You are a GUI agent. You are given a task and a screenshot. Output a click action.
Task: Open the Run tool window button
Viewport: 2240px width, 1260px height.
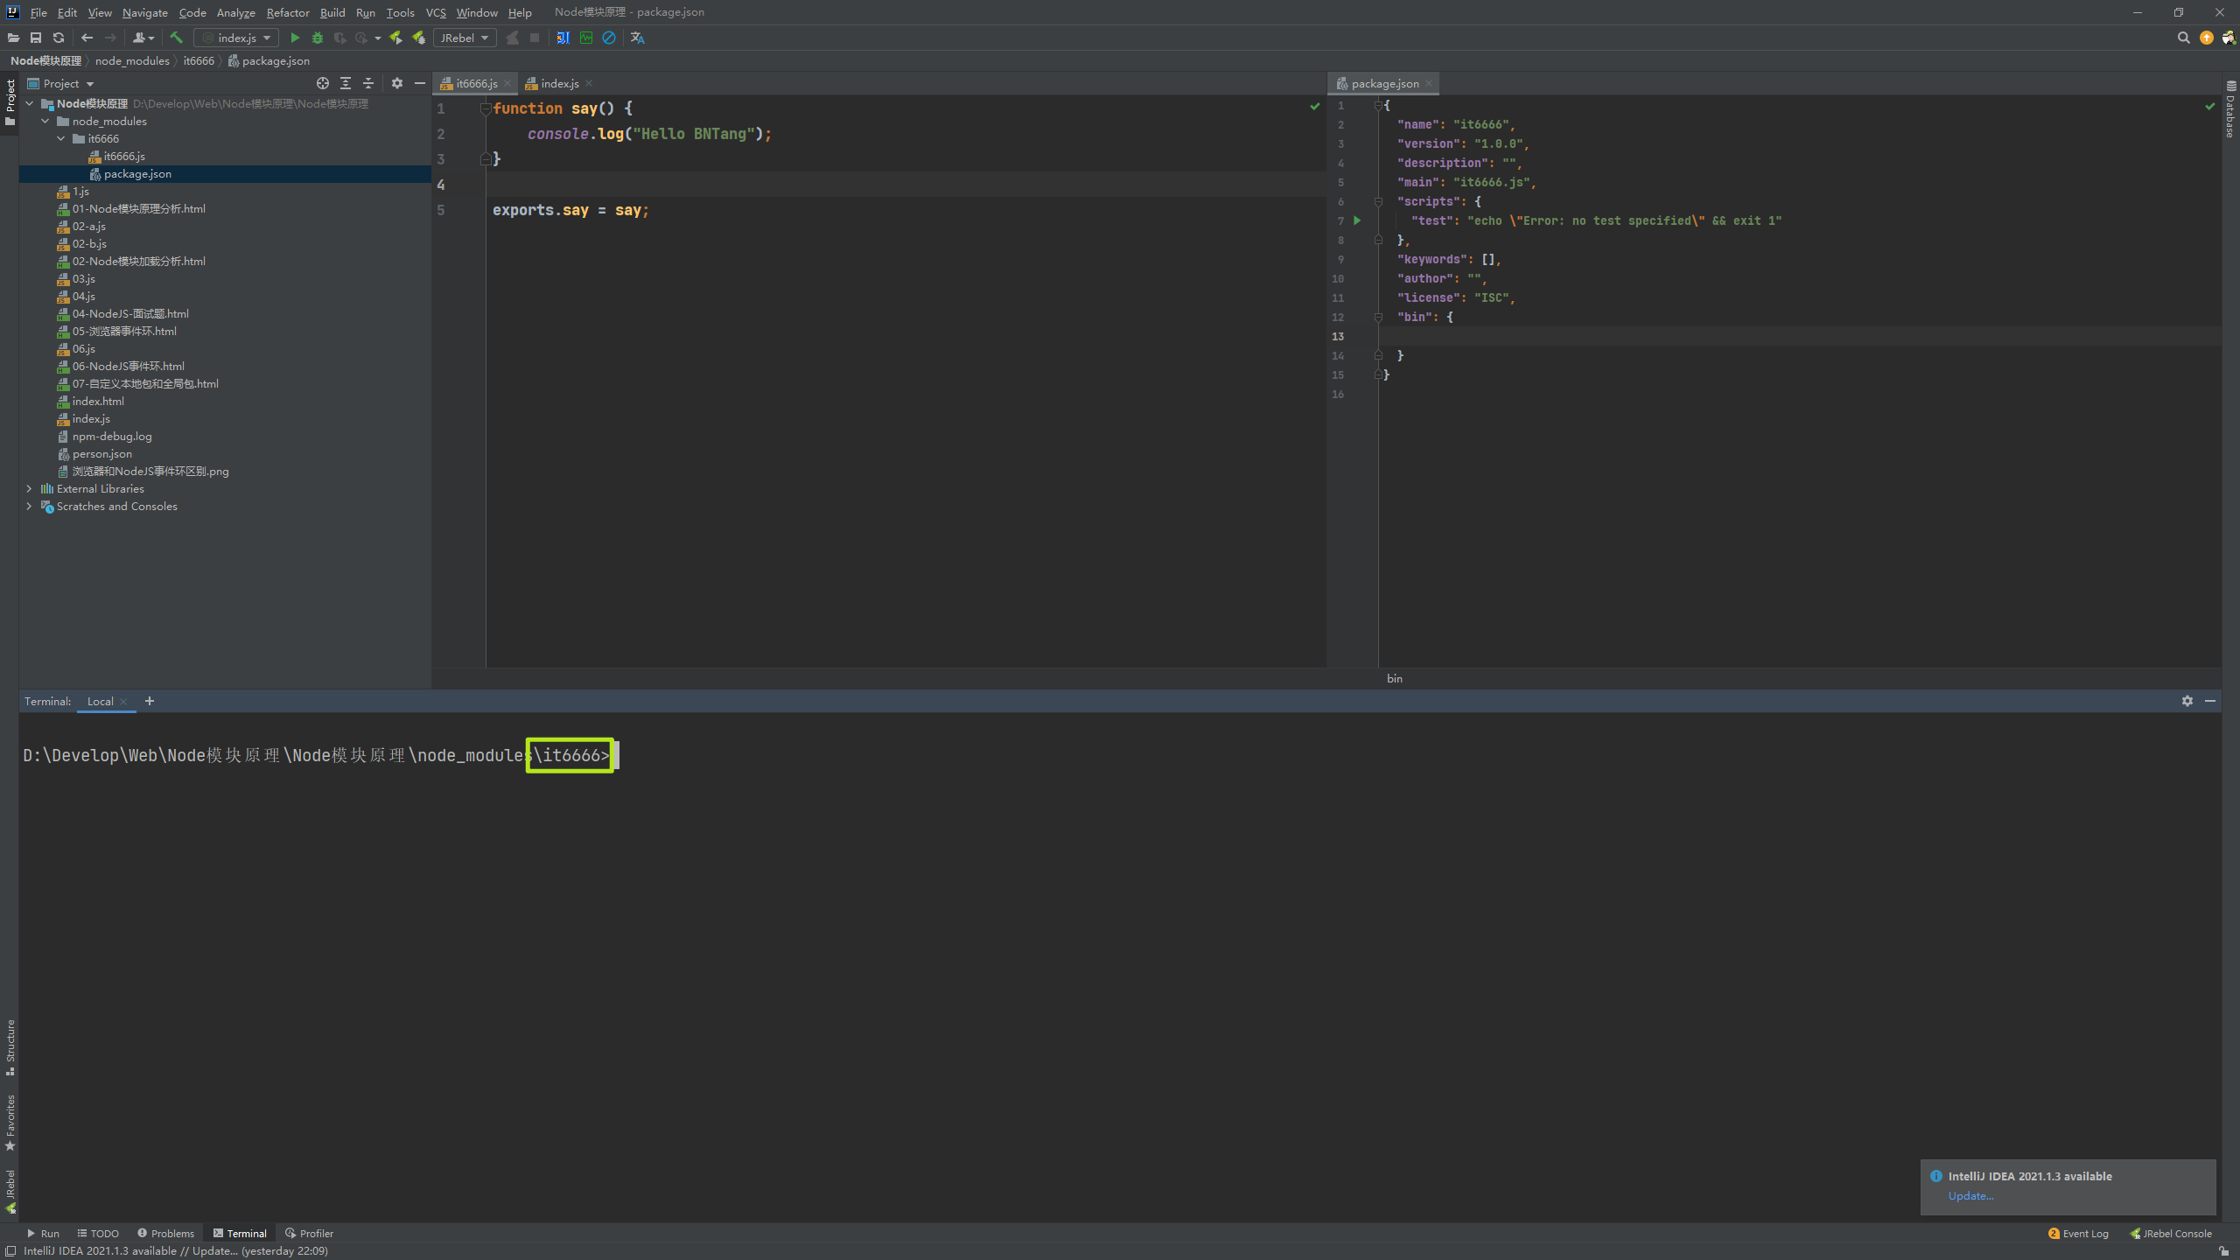pos(43,1233)
